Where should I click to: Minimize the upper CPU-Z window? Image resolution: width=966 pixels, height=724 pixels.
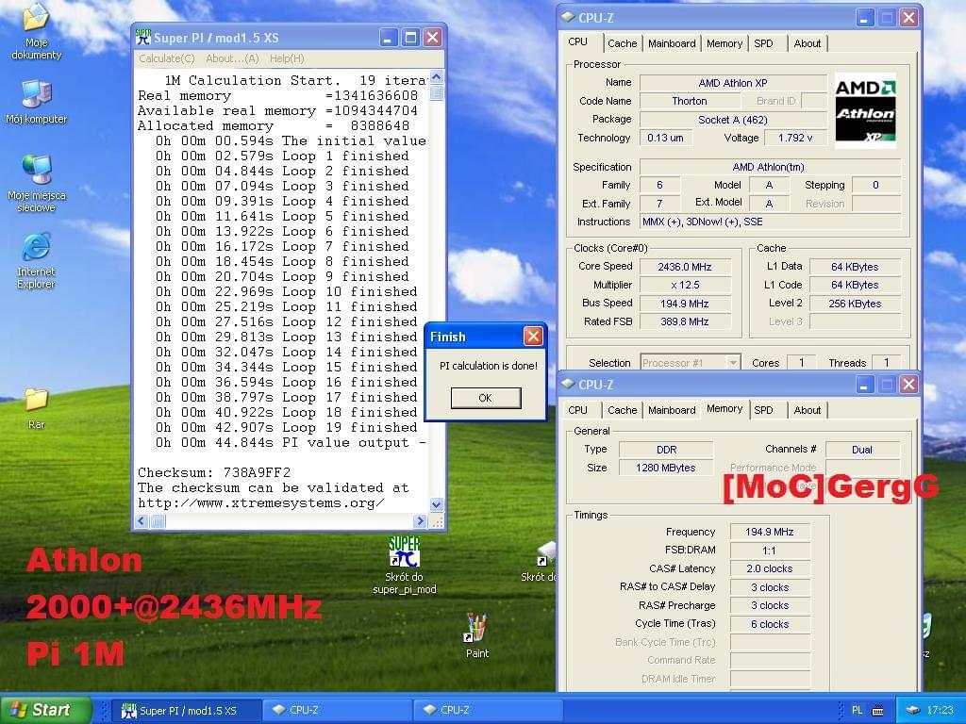tap(864, 18)
